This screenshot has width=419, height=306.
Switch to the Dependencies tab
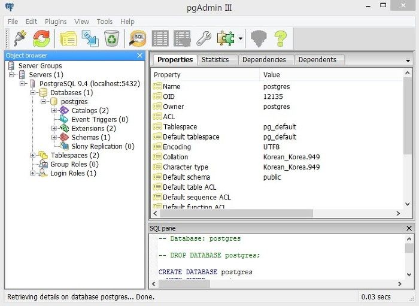(264, 60)
